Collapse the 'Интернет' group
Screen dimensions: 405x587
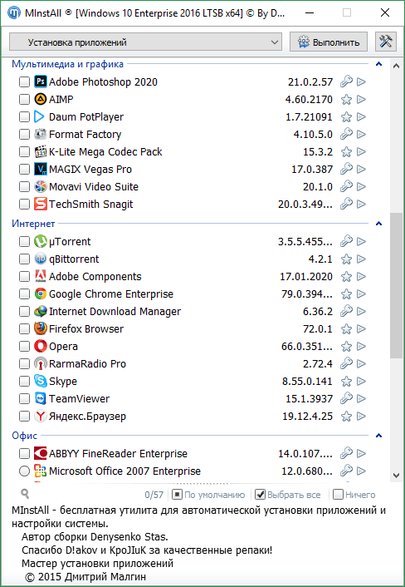pyautogui.click(x=378, y=224)
